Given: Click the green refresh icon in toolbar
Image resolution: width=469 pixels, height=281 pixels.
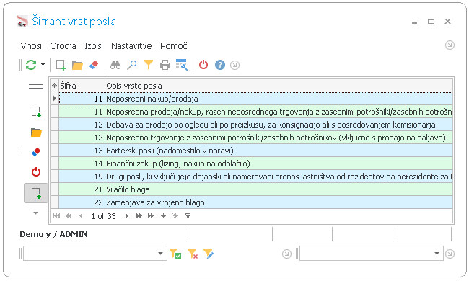Looking at the screenshot, I should [31, 65].
